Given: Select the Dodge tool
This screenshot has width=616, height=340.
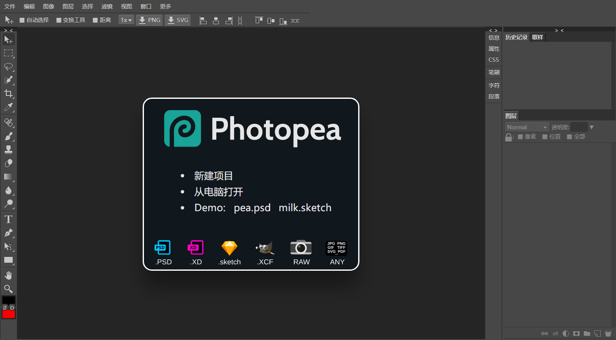Looking at the screenshot, I should (8, 204).
